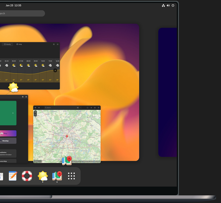Screen dimensions: 221x203
Task: Select the 06:00 forecast weather icon
Action: click(x=14, y=65)
